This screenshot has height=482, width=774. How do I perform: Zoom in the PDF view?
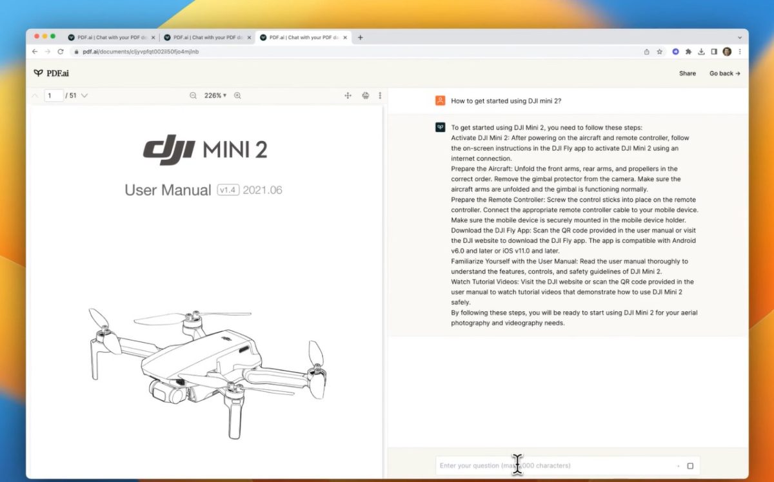click(x=237, y=95)
